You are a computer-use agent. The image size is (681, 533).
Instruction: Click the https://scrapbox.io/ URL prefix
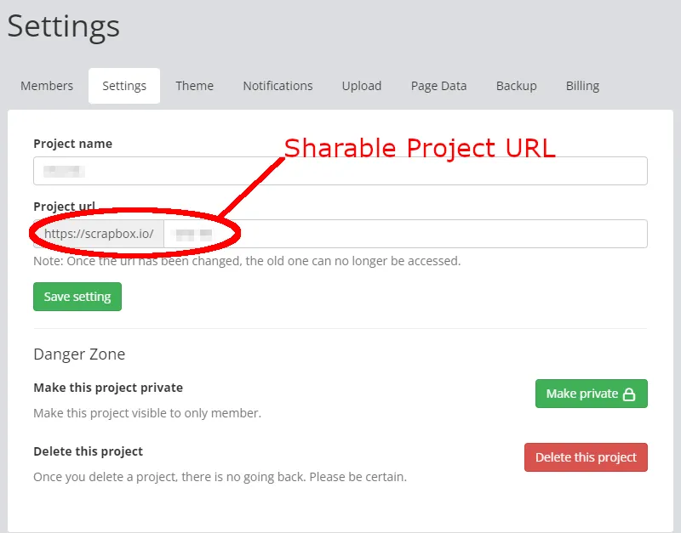[x=99, y=234]
